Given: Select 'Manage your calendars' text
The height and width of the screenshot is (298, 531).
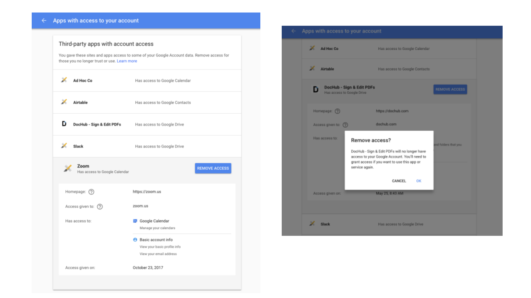Looking at the screenshot, I should pyautogui.click(x=157, y=228).
